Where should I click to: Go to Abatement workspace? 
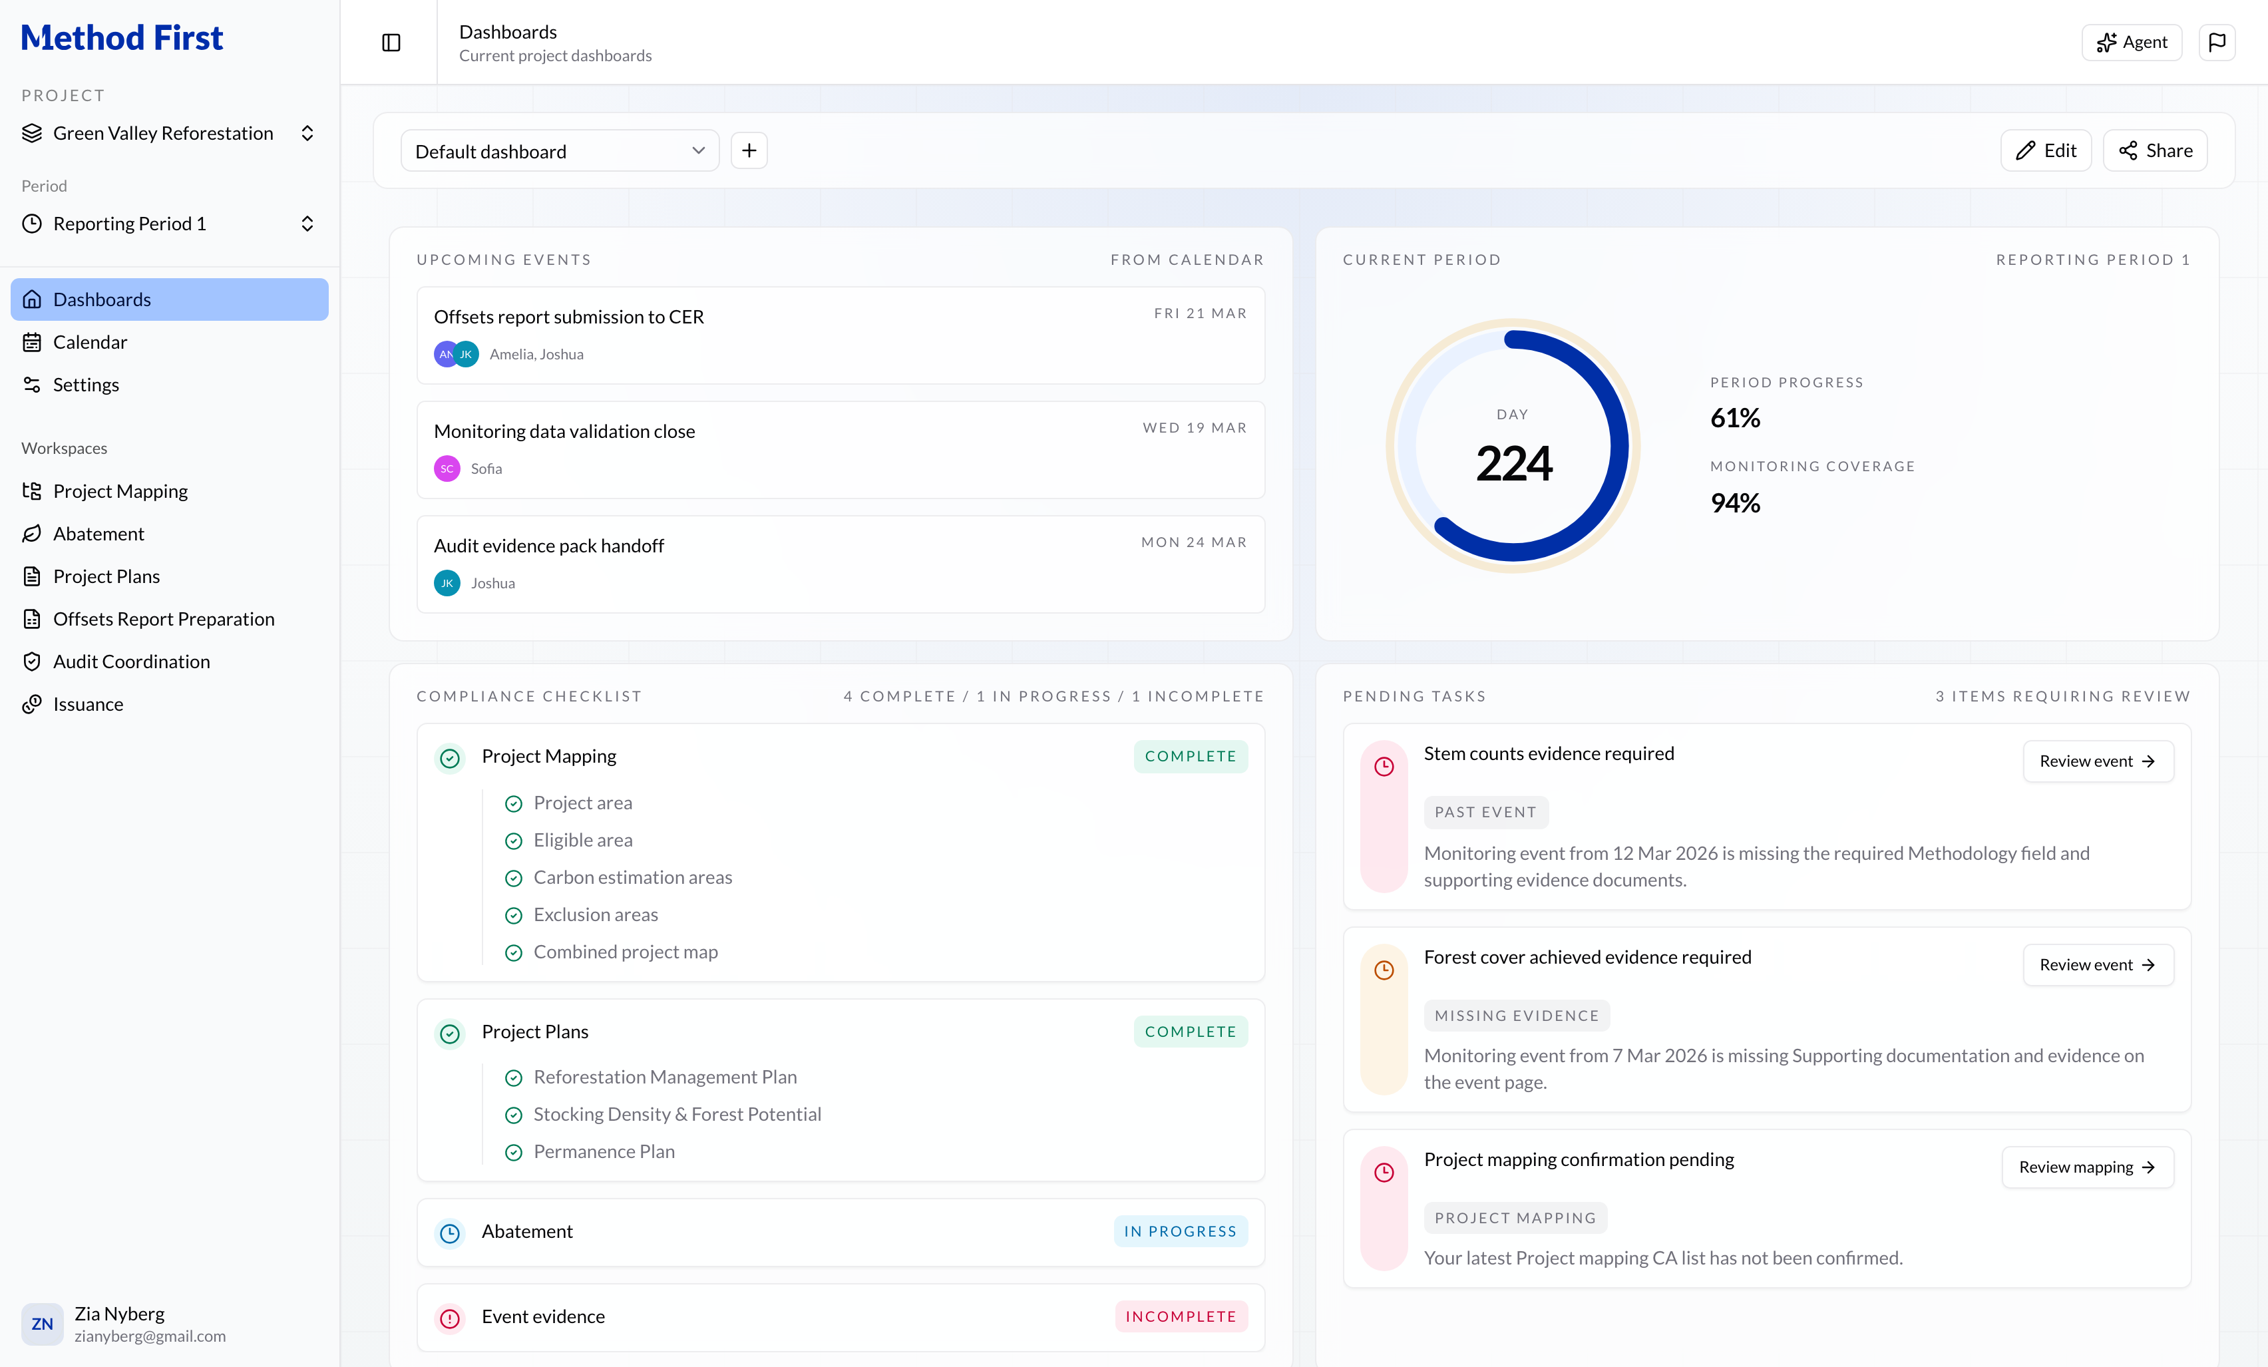pos(169,534)
